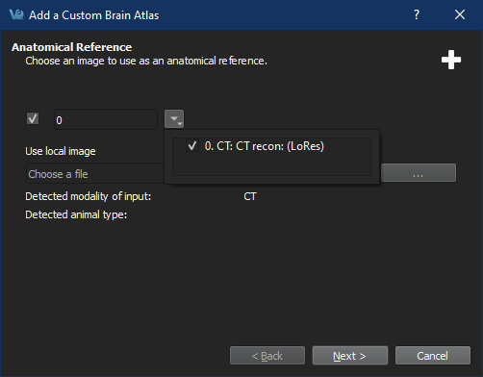Image resolution: width=483 pixels, height=377 pixels.
Task: Select 0. CT: CT recon: (LoRes) entry
Action: [x=264, y=146]
